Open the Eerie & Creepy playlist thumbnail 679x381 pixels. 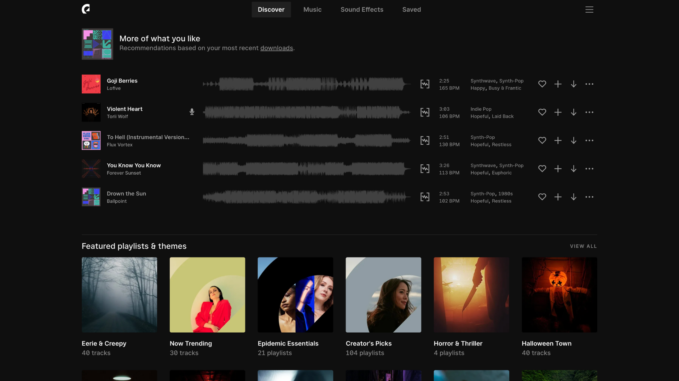(x=119, y=295)
